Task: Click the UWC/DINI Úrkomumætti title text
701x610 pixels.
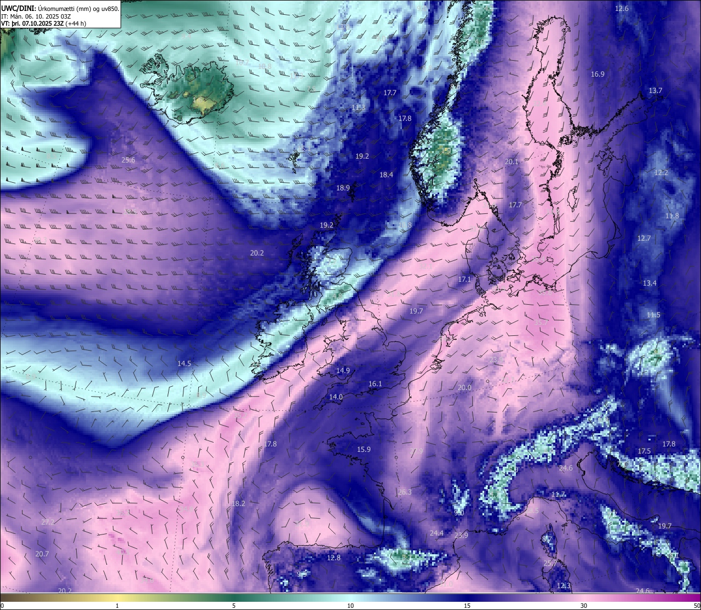Action: [60, 8]
